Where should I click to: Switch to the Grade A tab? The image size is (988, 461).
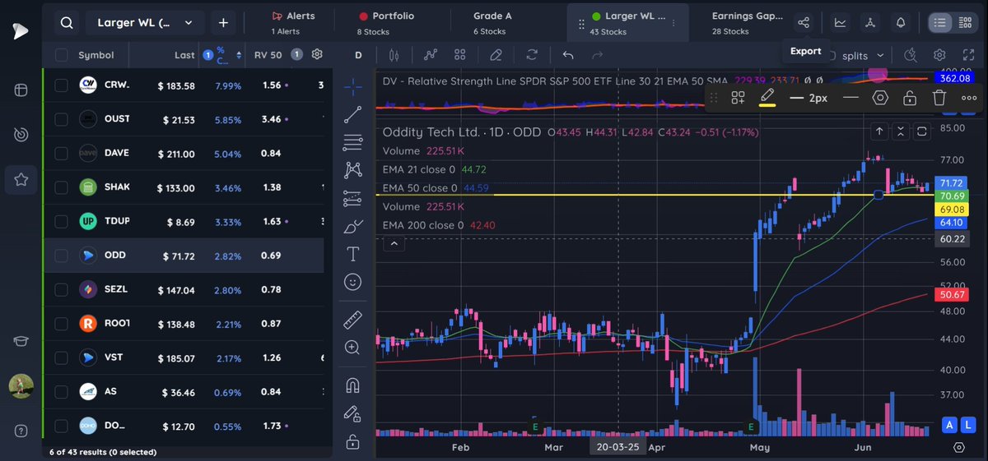click(x=492, y=23)
